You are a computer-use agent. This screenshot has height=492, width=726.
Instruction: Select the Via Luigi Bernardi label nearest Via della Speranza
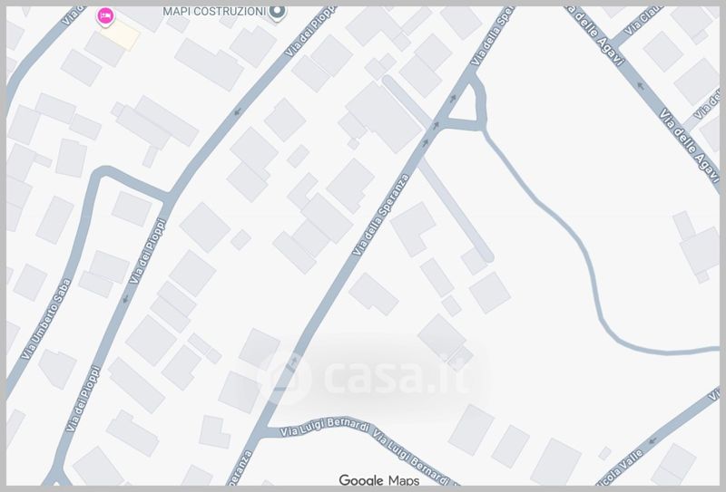point(324,427)
